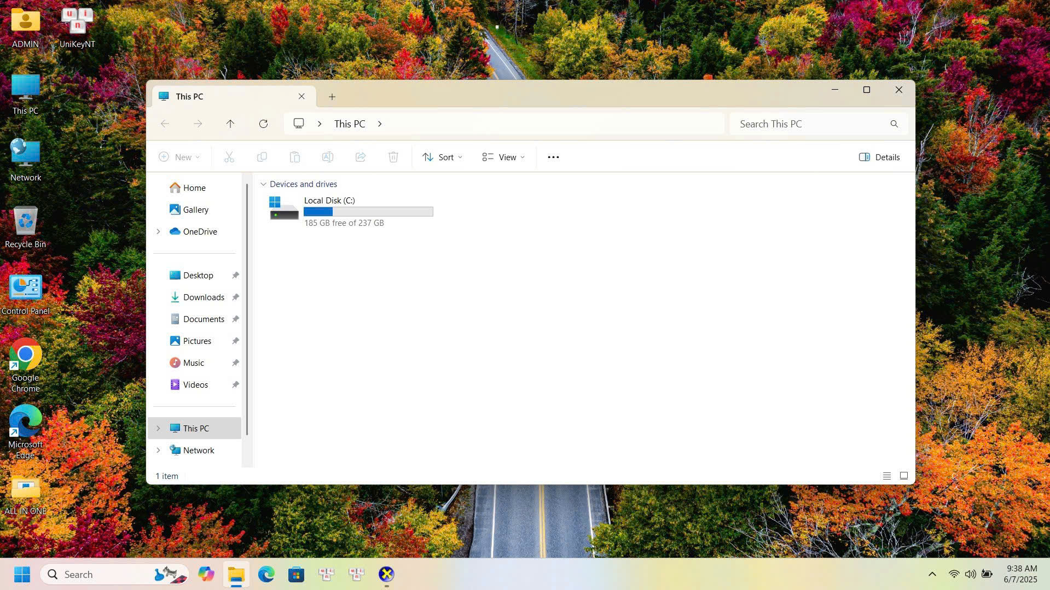Switch to large thumbnails view icon
This screenshot has height=590, width=1050.
tap(903, 476)
